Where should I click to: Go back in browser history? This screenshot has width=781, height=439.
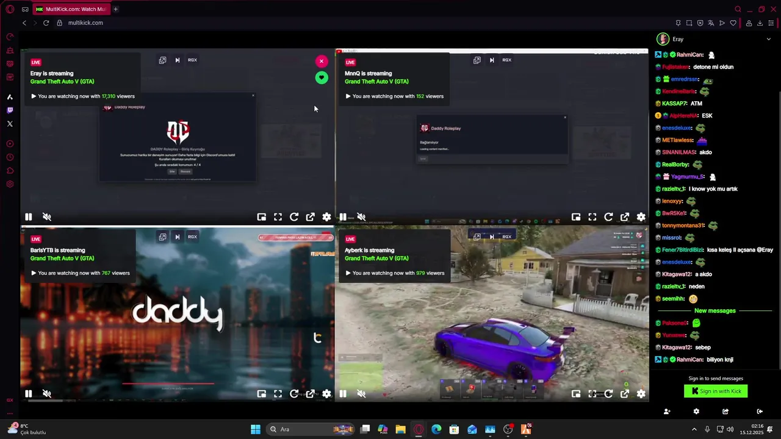[x=24, y=23]
